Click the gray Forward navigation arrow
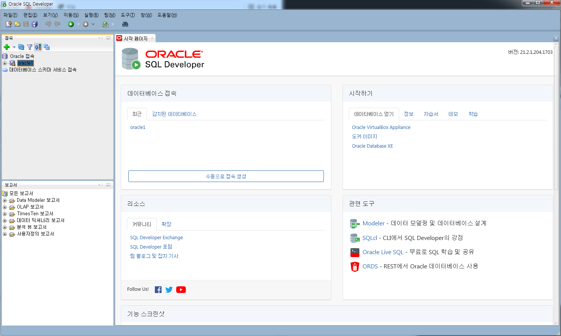Viewport: 561px width, 336px height. pyautogui.click(x=86, y=24)
